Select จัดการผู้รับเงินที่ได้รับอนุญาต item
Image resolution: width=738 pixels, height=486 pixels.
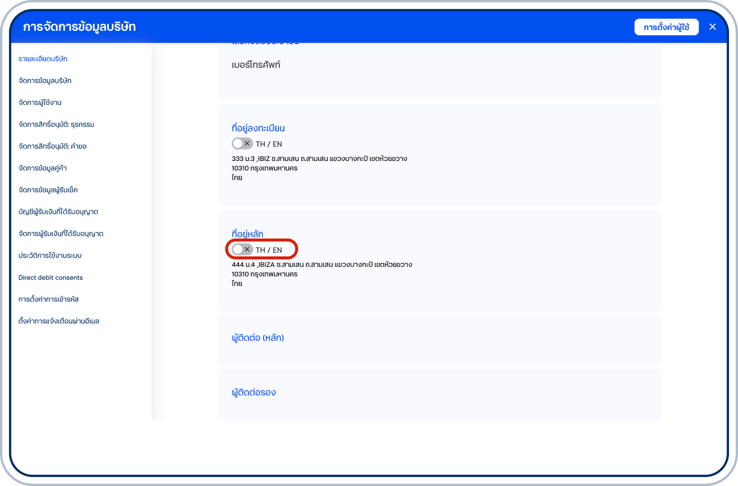click(61, 234)
